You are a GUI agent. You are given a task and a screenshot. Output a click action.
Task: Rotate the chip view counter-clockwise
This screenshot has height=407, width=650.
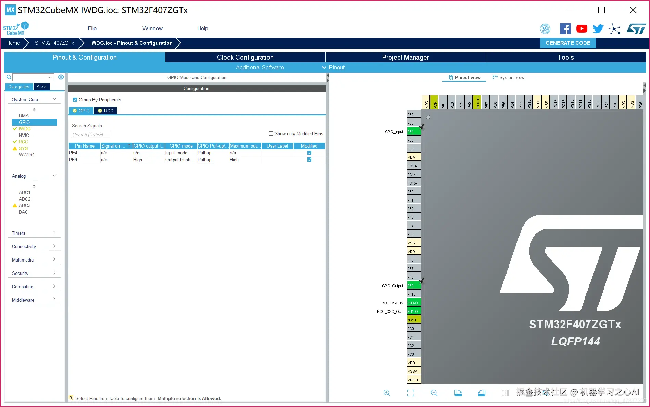click(482, 393)
